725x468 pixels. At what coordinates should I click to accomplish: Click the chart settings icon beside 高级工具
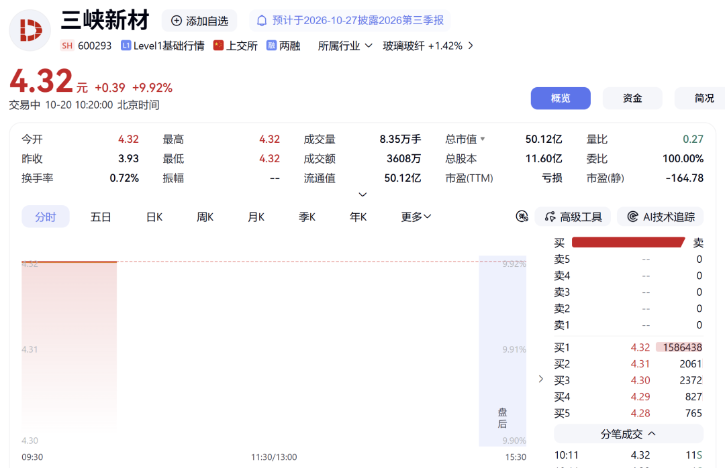522,216
